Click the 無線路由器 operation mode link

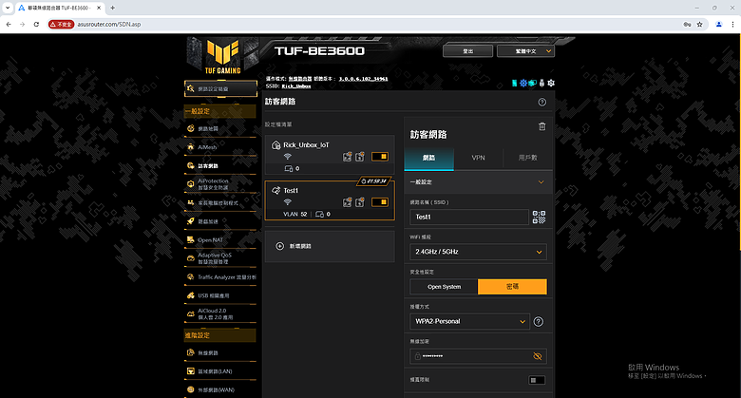point(300,79)
